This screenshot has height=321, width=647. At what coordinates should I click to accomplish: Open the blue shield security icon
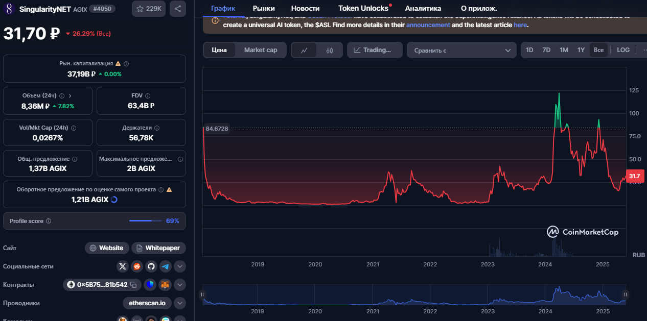pyautogui.click(x=150, y=285)
